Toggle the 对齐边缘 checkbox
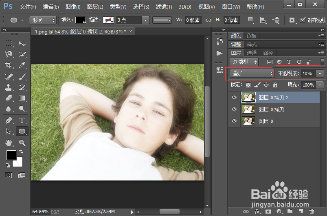Image resolution: width=327 pixels, height=216 pixels. point(303,20)
